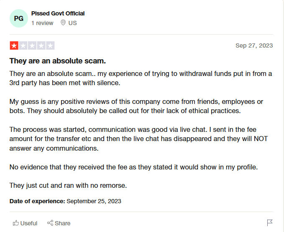Screen dimensions: 284x232
Task: Click the fifth gray star
Action: point(50,45)
